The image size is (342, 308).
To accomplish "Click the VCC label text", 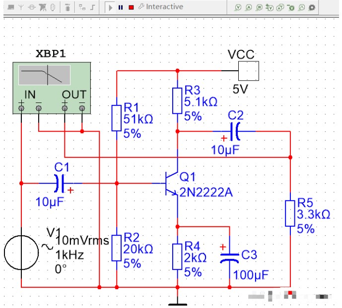I will [241, 54].
